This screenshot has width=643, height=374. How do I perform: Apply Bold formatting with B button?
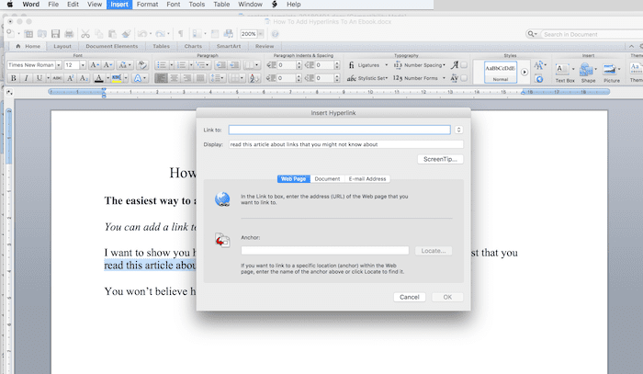(x=13, y=78)
